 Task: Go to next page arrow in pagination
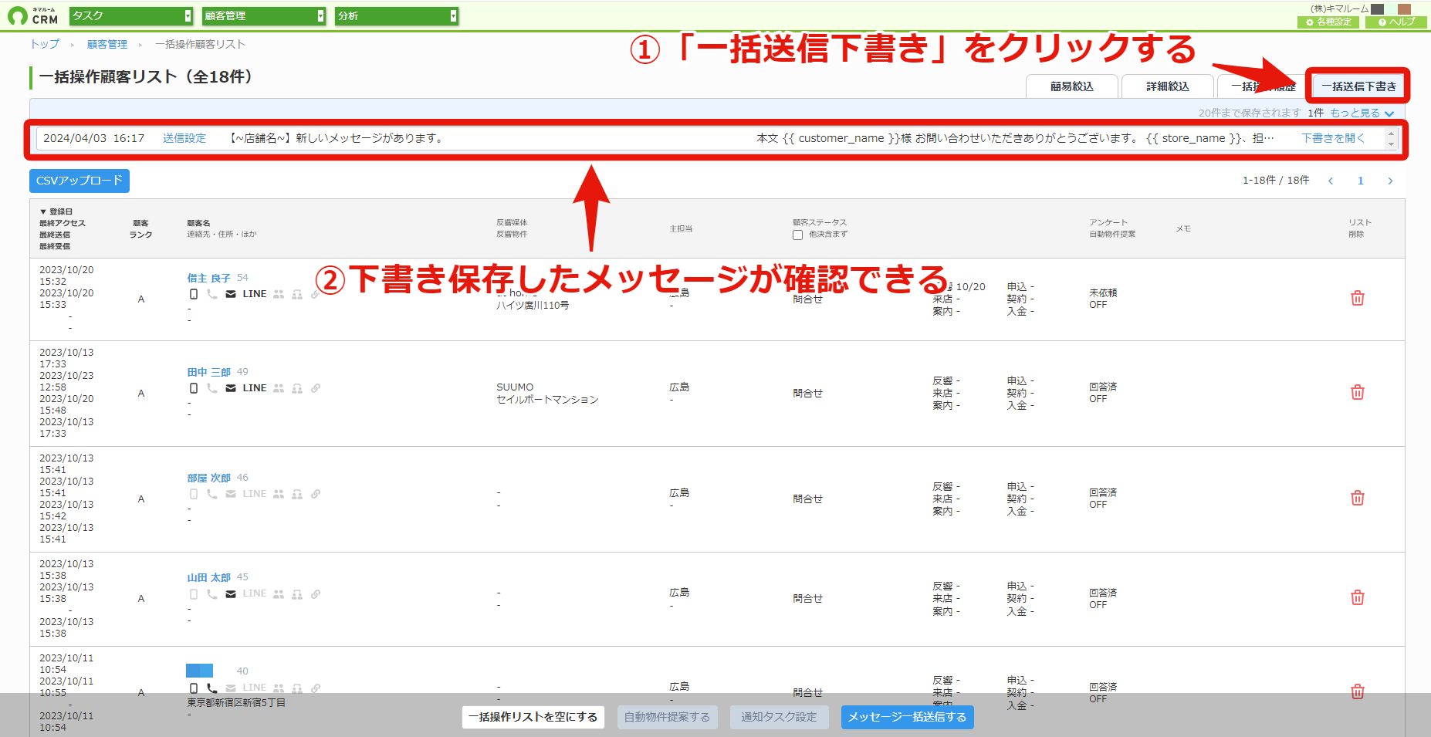point(1390,181)
